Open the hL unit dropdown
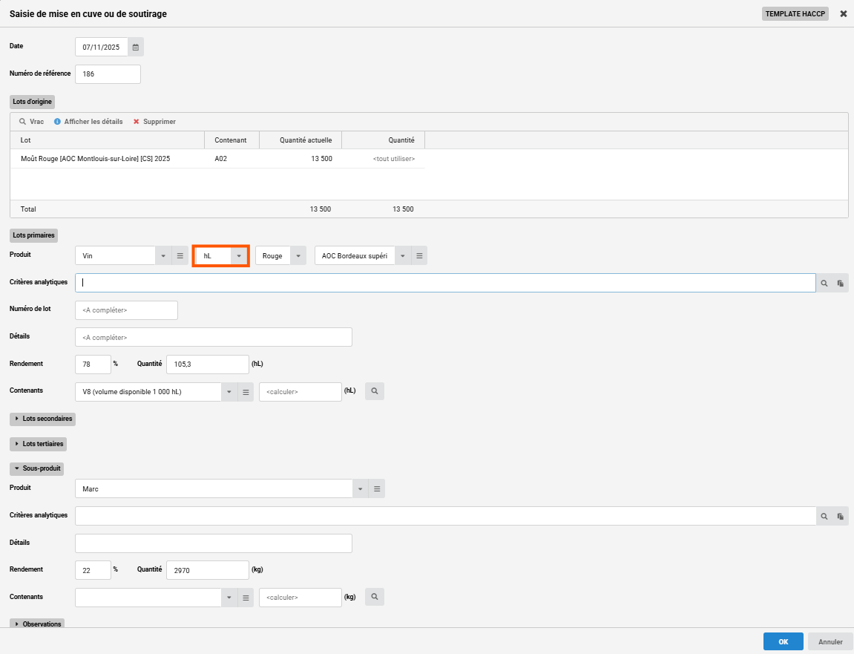The height and width of the screenshot is (654, 854). tap(238, 255)
